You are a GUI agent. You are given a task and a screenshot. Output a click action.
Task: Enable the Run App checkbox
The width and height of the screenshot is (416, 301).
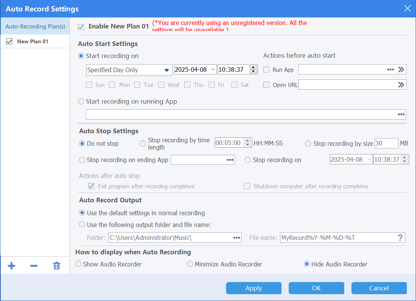click(x=266, y=69)
